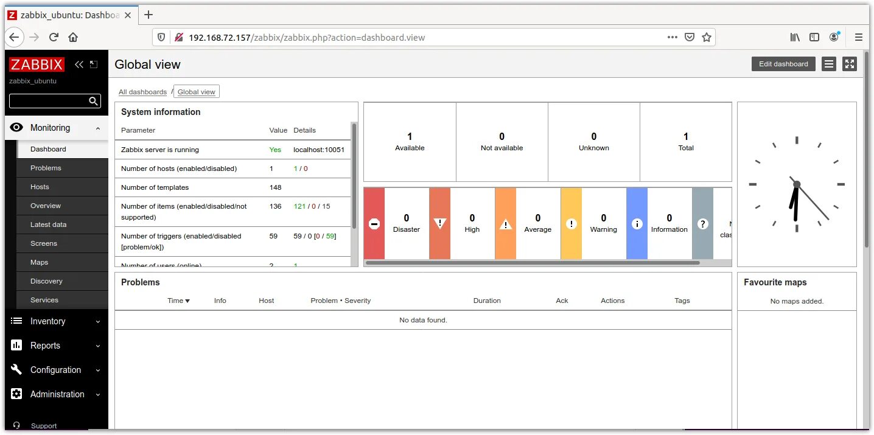Click the Monitoring eye icon

[16, 128]
